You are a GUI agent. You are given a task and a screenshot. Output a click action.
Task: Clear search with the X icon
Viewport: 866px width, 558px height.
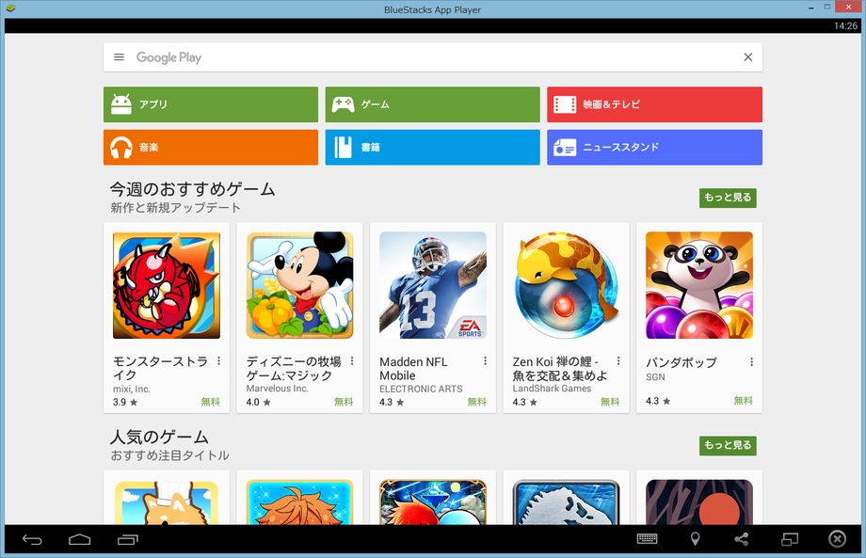pos(748,57)
